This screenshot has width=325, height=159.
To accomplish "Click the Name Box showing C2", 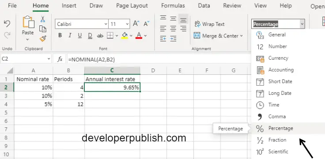I will click(26, 59).
